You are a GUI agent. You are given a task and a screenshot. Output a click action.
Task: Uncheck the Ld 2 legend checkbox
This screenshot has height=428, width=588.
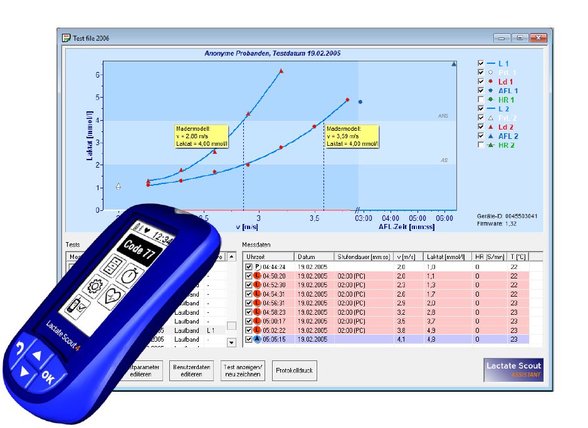481,127
